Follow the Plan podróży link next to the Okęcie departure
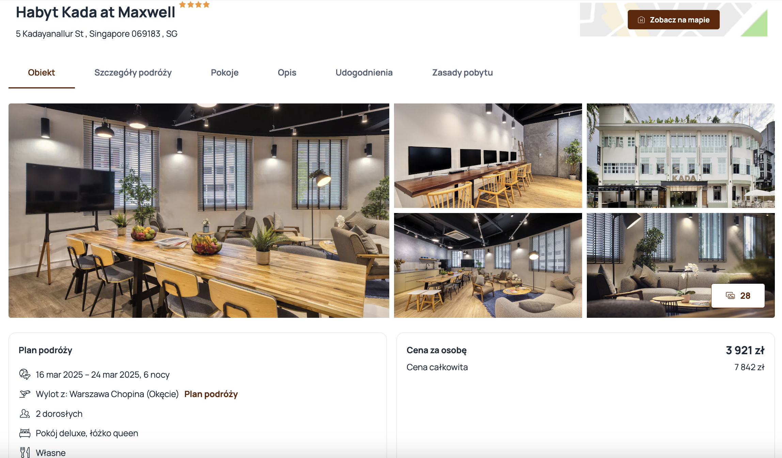 coord(211,394)
